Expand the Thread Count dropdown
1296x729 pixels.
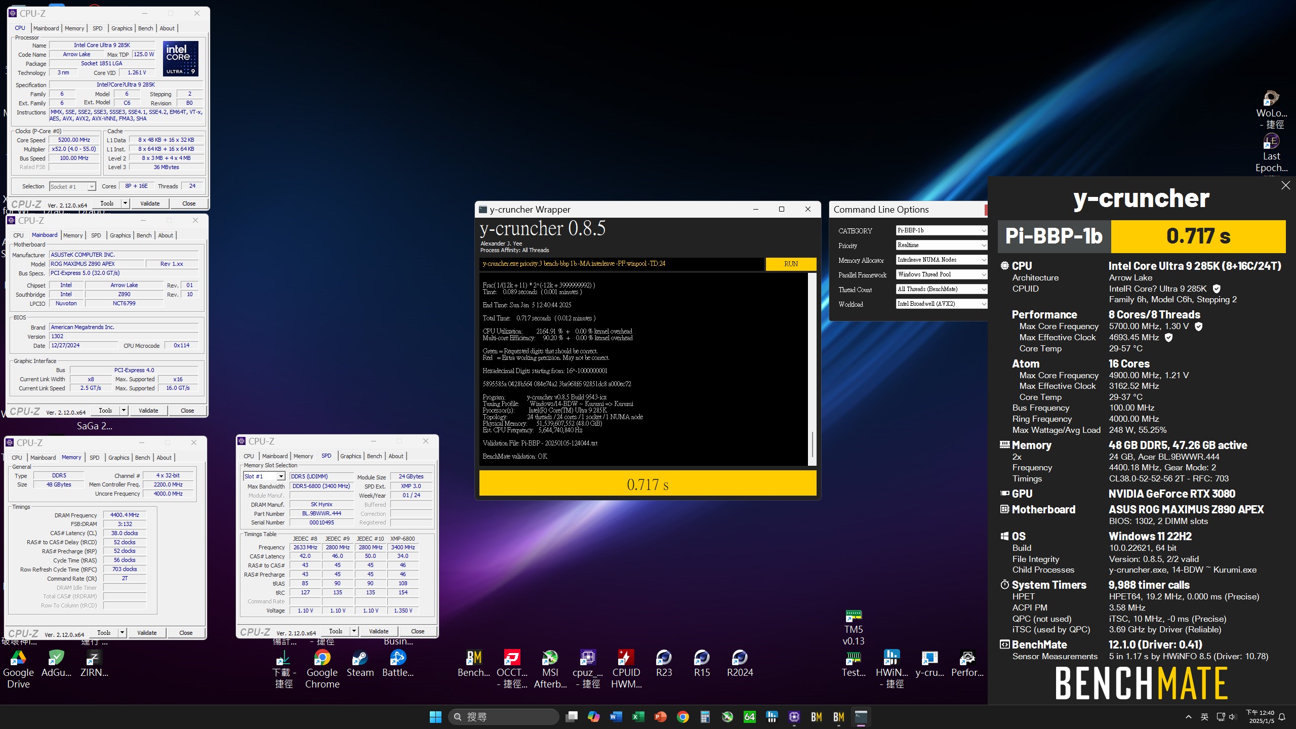(x=941, y=289)
